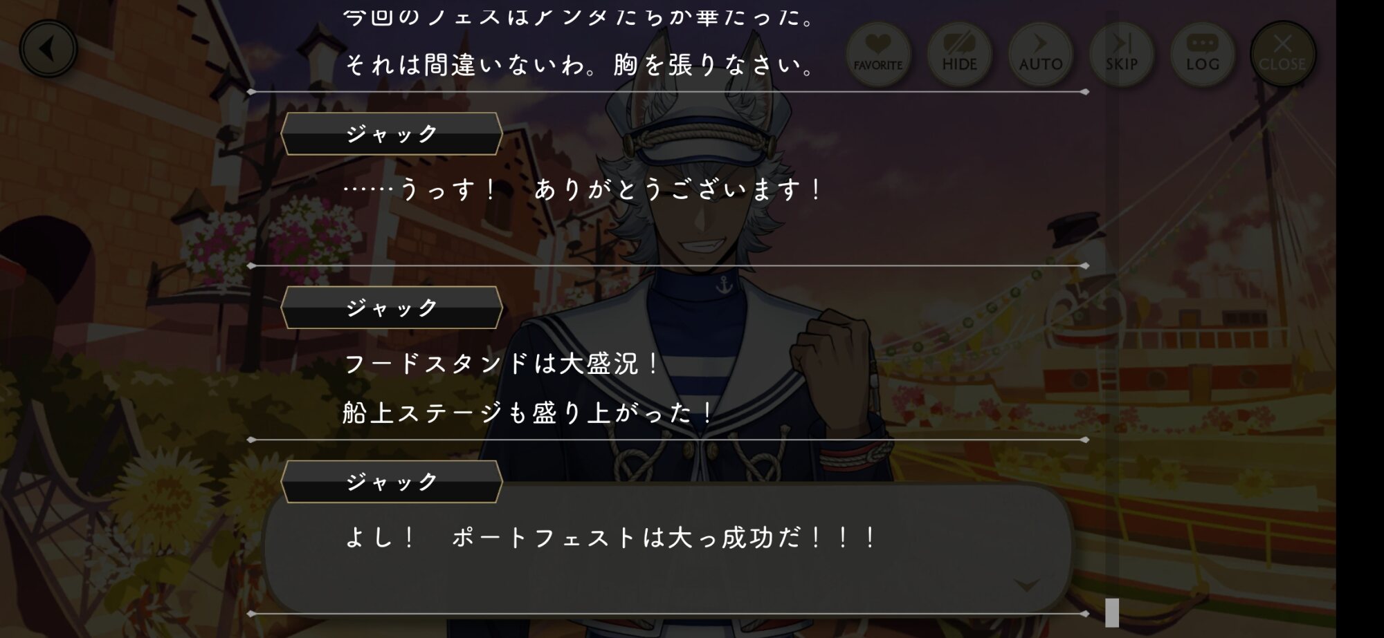Advance dialogue using the down chevron
Image resolution: width=1384 pixels, height=638 pixels.
tap(1026, 585)
